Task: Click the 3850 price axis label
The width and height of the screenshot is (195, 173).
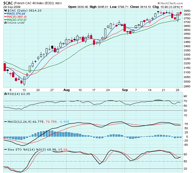Action: [x=187, y=11]
